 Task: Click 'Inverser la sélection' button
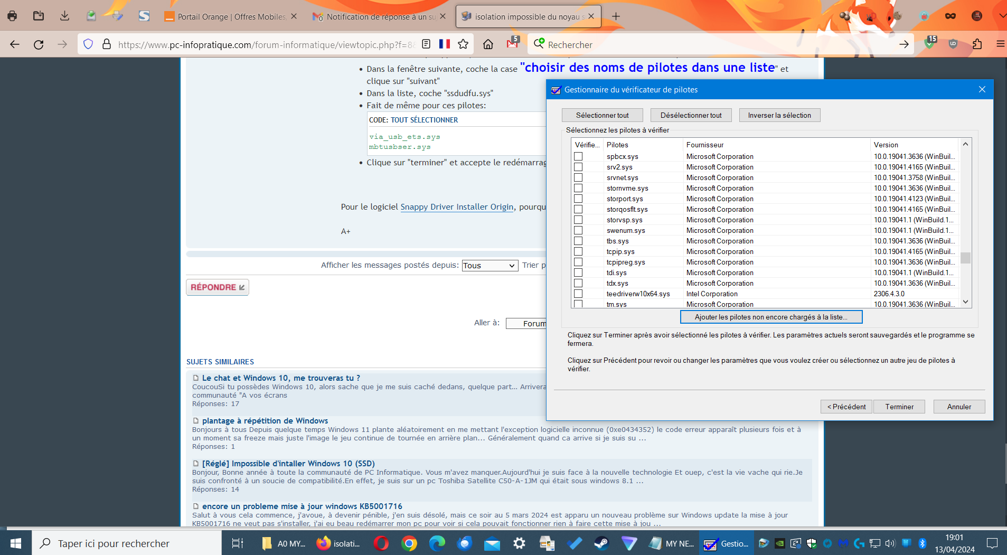pyautogui.click(x=779, y=115)
